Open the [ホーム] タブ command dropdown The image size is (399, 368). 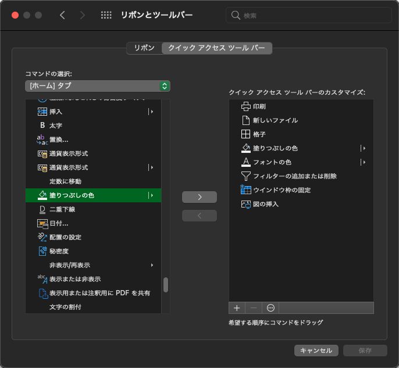pyautogui.click(x=98, y=86)
